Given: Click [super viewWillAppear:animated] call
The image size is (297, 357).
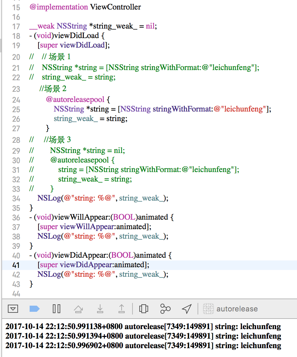Looking at the screenshot, I should [x=94, y=227].
